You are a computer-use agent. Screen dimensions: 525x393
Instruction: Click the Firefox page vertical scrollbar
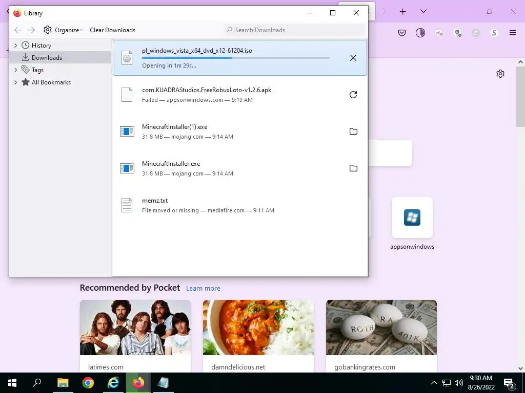520,97
